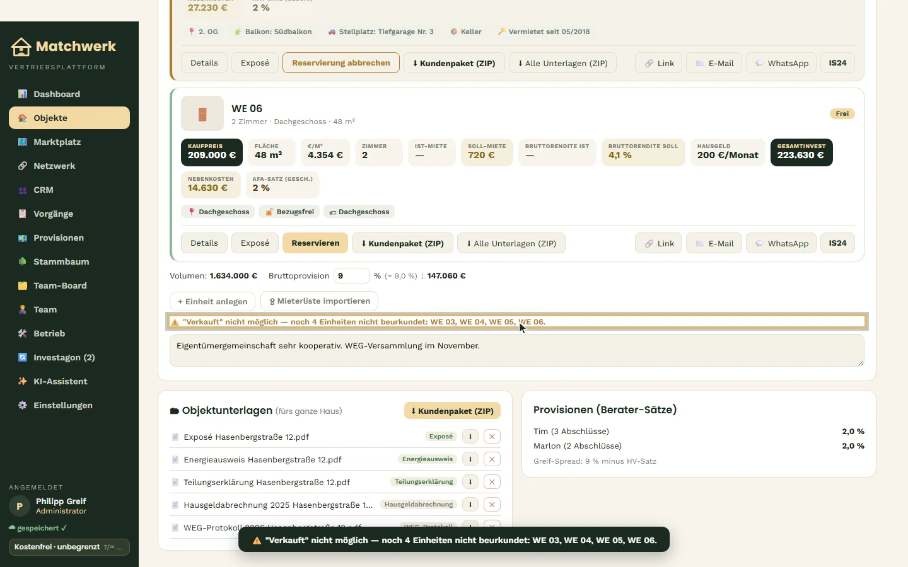Click the Einstellungen gear icon
The image size is (908, 567).
23,405
